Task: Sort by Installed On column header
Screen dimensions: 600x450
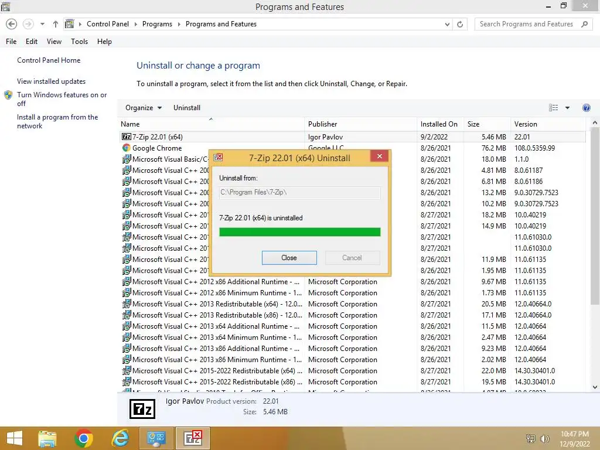Action: click(x=441, y=124)
